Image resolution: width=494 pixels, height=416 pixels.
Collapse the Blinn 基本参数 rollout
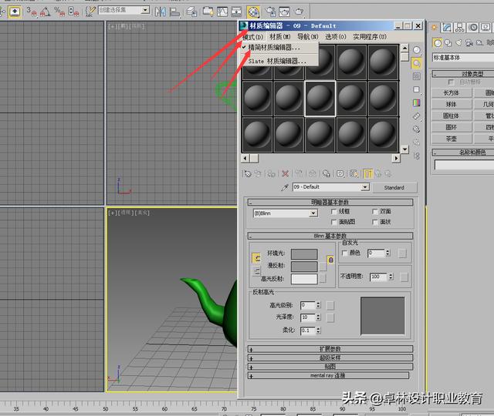330,236
